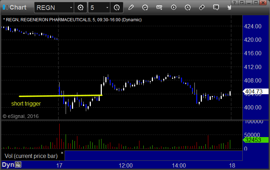The image size is (270, 170).
Task: Close the Vol study label with X
Action: point(62,153)
